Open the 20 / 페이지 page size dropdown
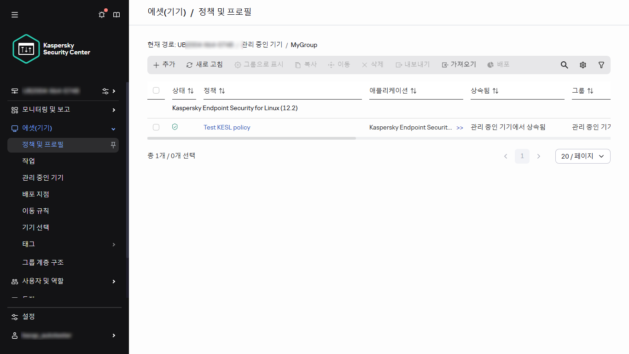 582,156
